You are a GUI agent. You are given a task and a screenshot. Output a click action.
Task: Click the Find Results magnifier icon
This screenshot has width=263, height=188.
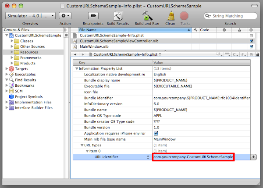(11, 80)
